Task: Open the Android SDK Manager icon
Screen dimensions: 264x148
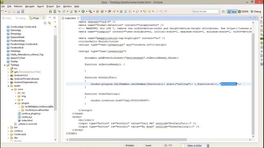Action: 50,12
